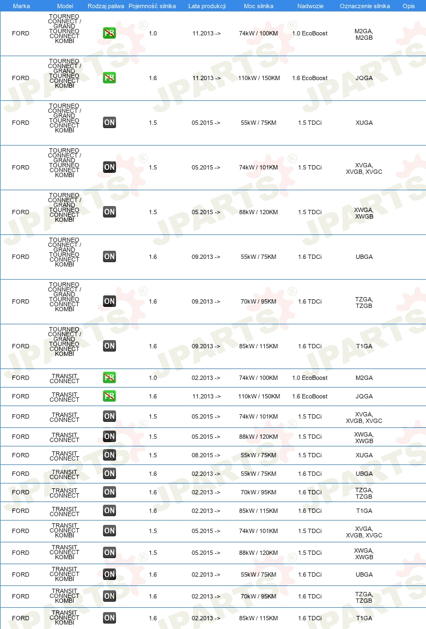Click ON icon in Transit Connect Kombi 74kW / 101KM row
Image resolution: width=426 pixels, height=629 pixels.
coord(109,530)
